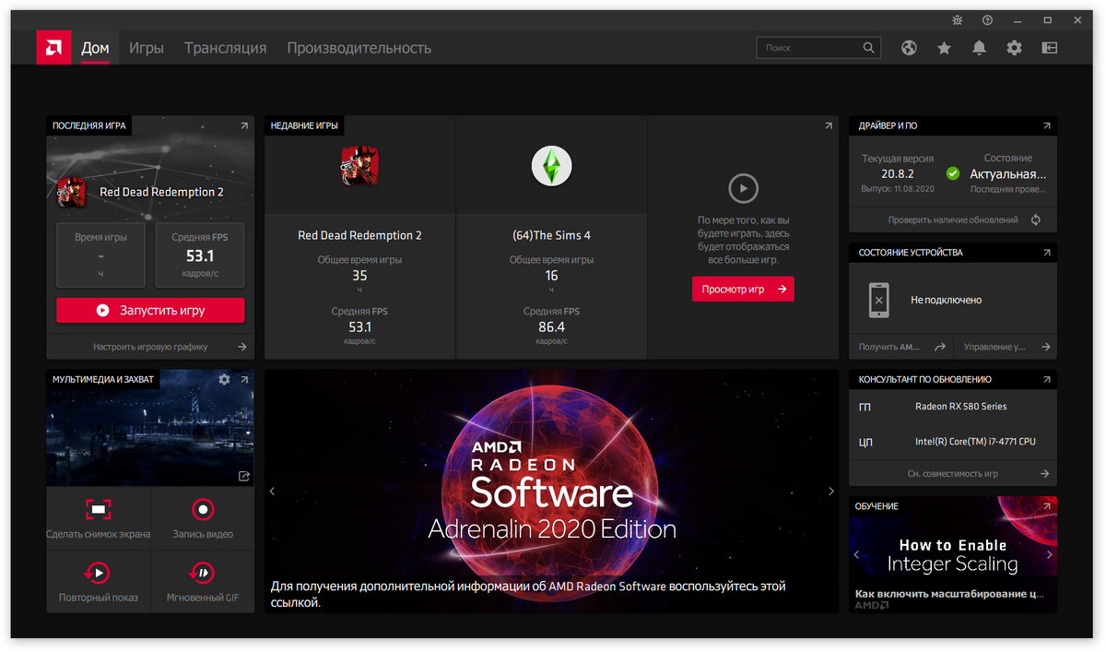Show next tutorial in Обучение
Screen dimensions: 1106x652
point(1050,555)
